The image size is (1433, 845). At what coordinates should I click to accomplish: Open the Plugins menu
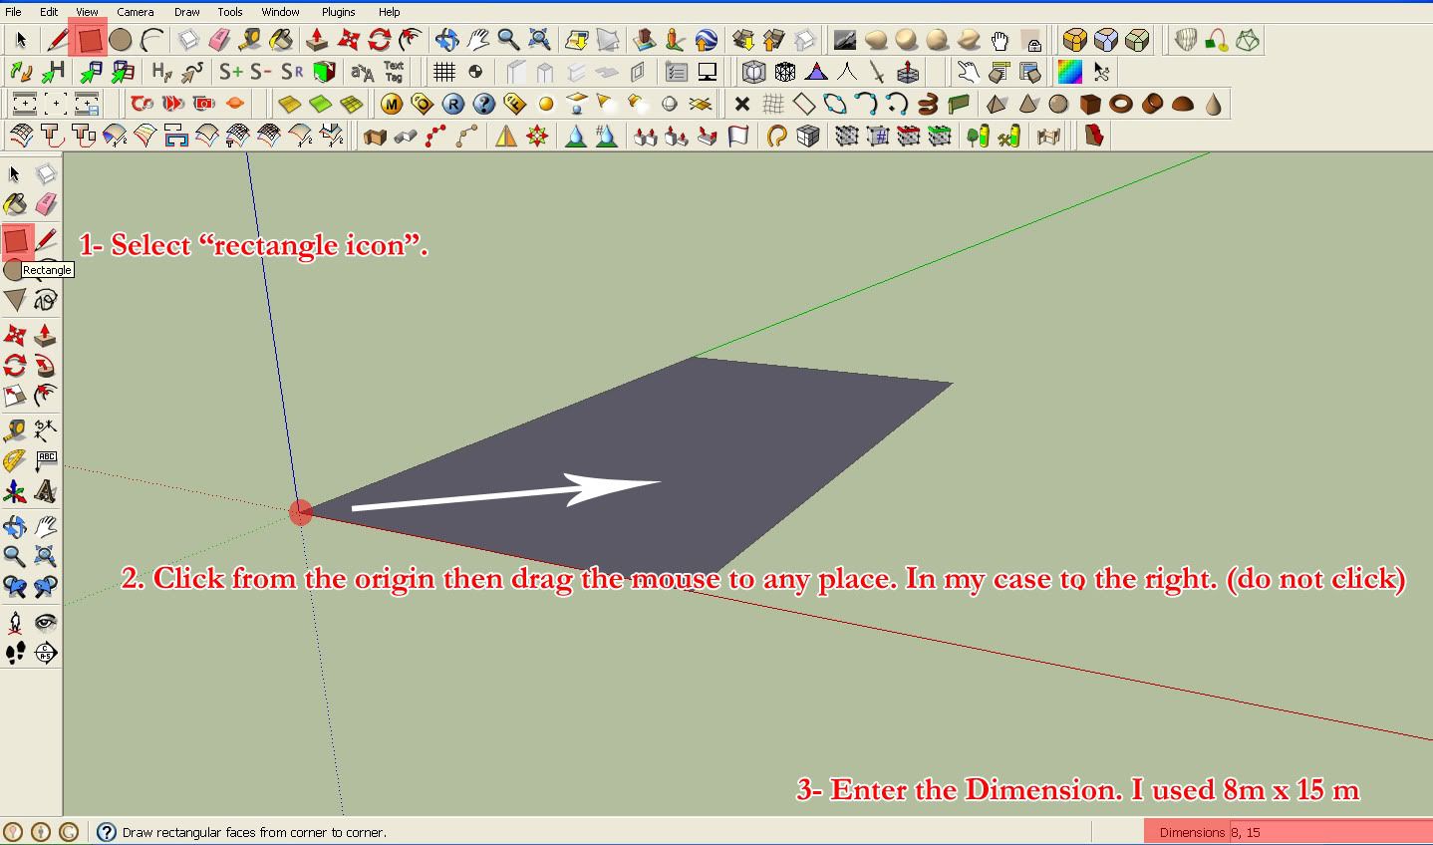coord(338,12)
